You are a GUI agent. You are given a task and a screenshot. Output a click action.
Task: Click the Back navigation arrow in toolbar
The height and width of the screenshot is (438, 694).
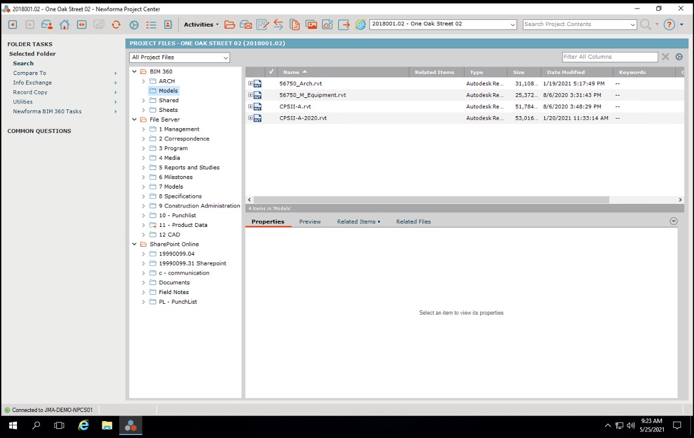[x=12, y=25]
